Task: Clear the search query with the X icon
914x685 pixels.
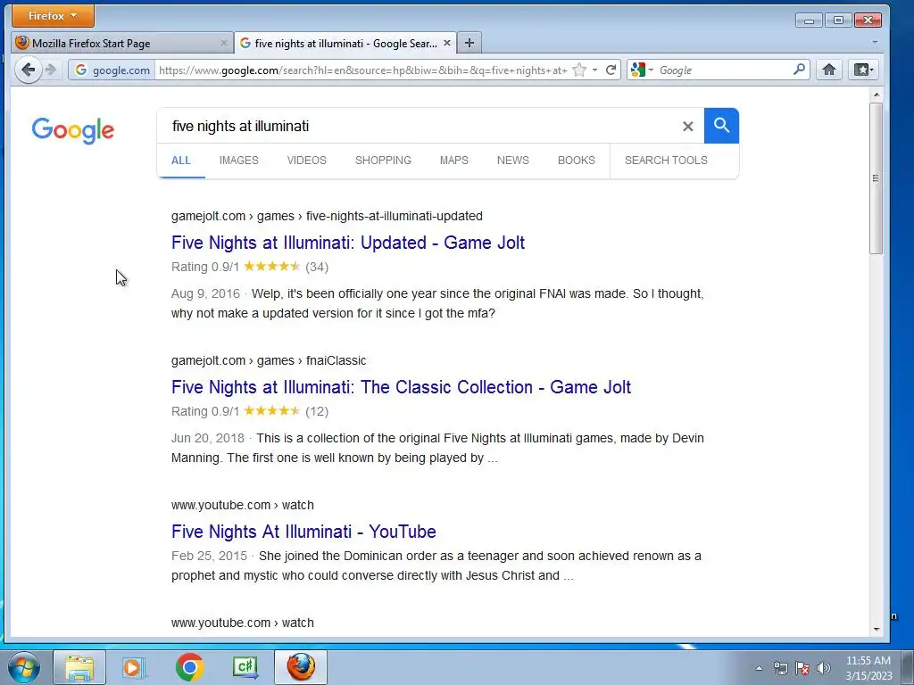Action: click(688, 126)
